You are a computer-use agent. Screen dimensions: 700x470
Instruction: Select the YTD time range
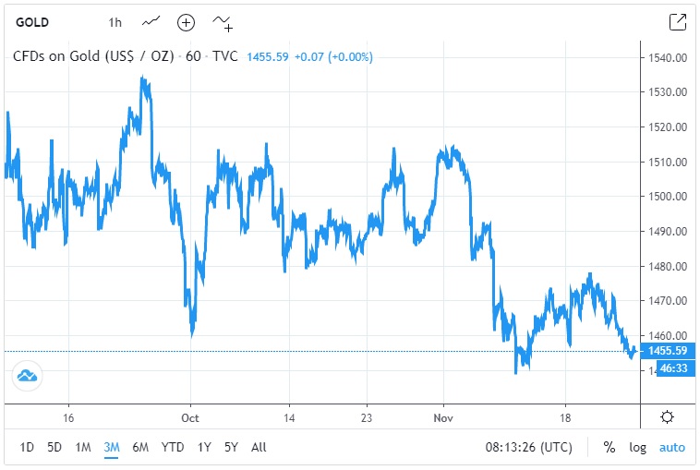pyautogui.click(x=173, y=447)
